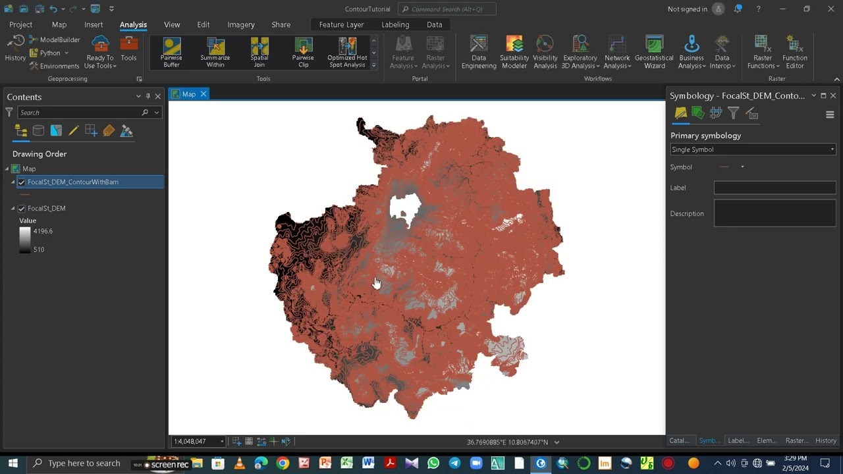Collapse FocalSt_DEM layer legend
843x474 pixels.
point(13,209)
